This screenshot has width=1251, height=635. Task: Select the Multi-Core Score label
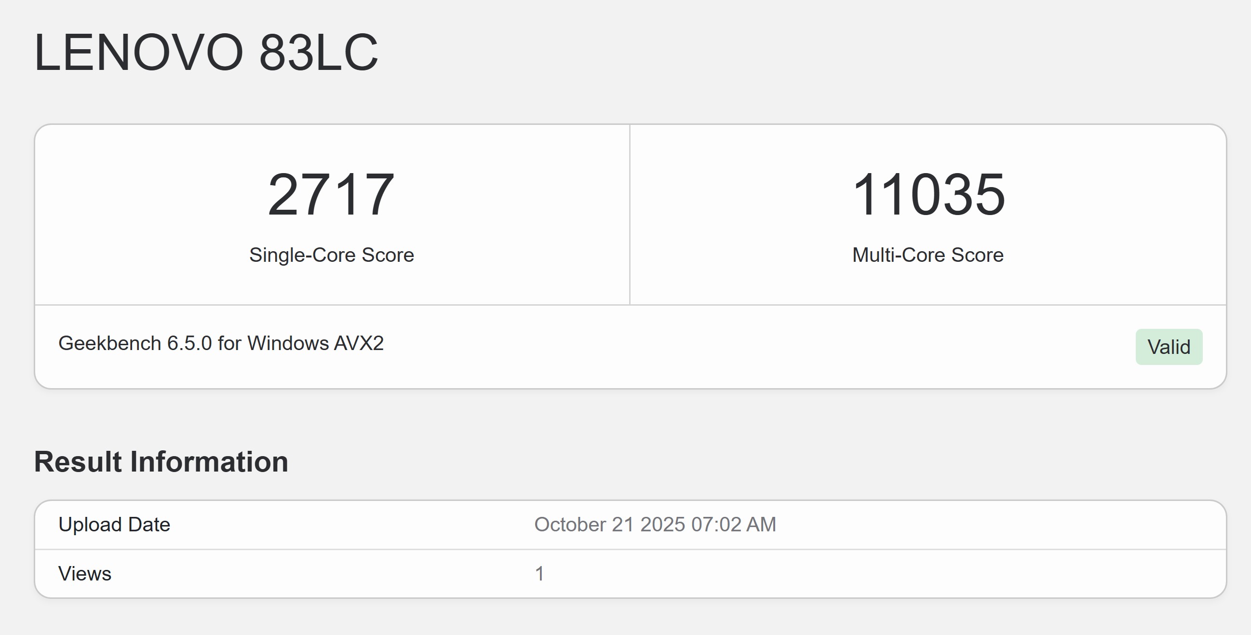coord(928,255)
